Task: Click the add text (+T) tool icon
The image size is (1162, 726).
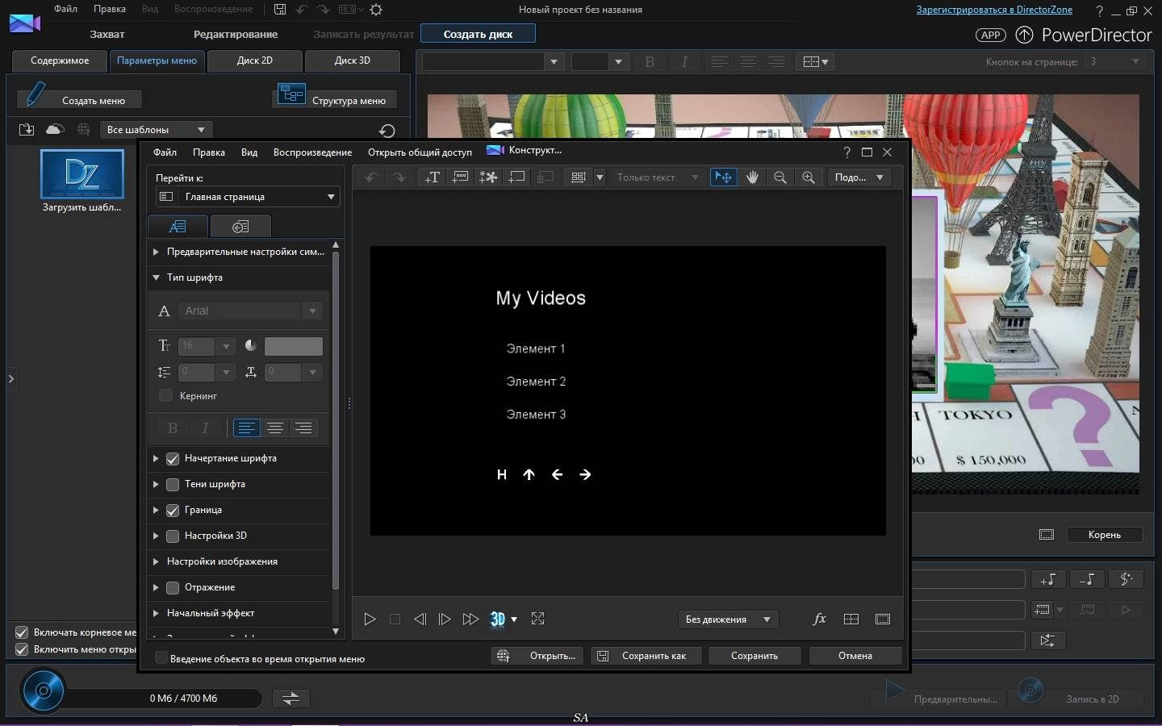Action: [x=432, y=177]
